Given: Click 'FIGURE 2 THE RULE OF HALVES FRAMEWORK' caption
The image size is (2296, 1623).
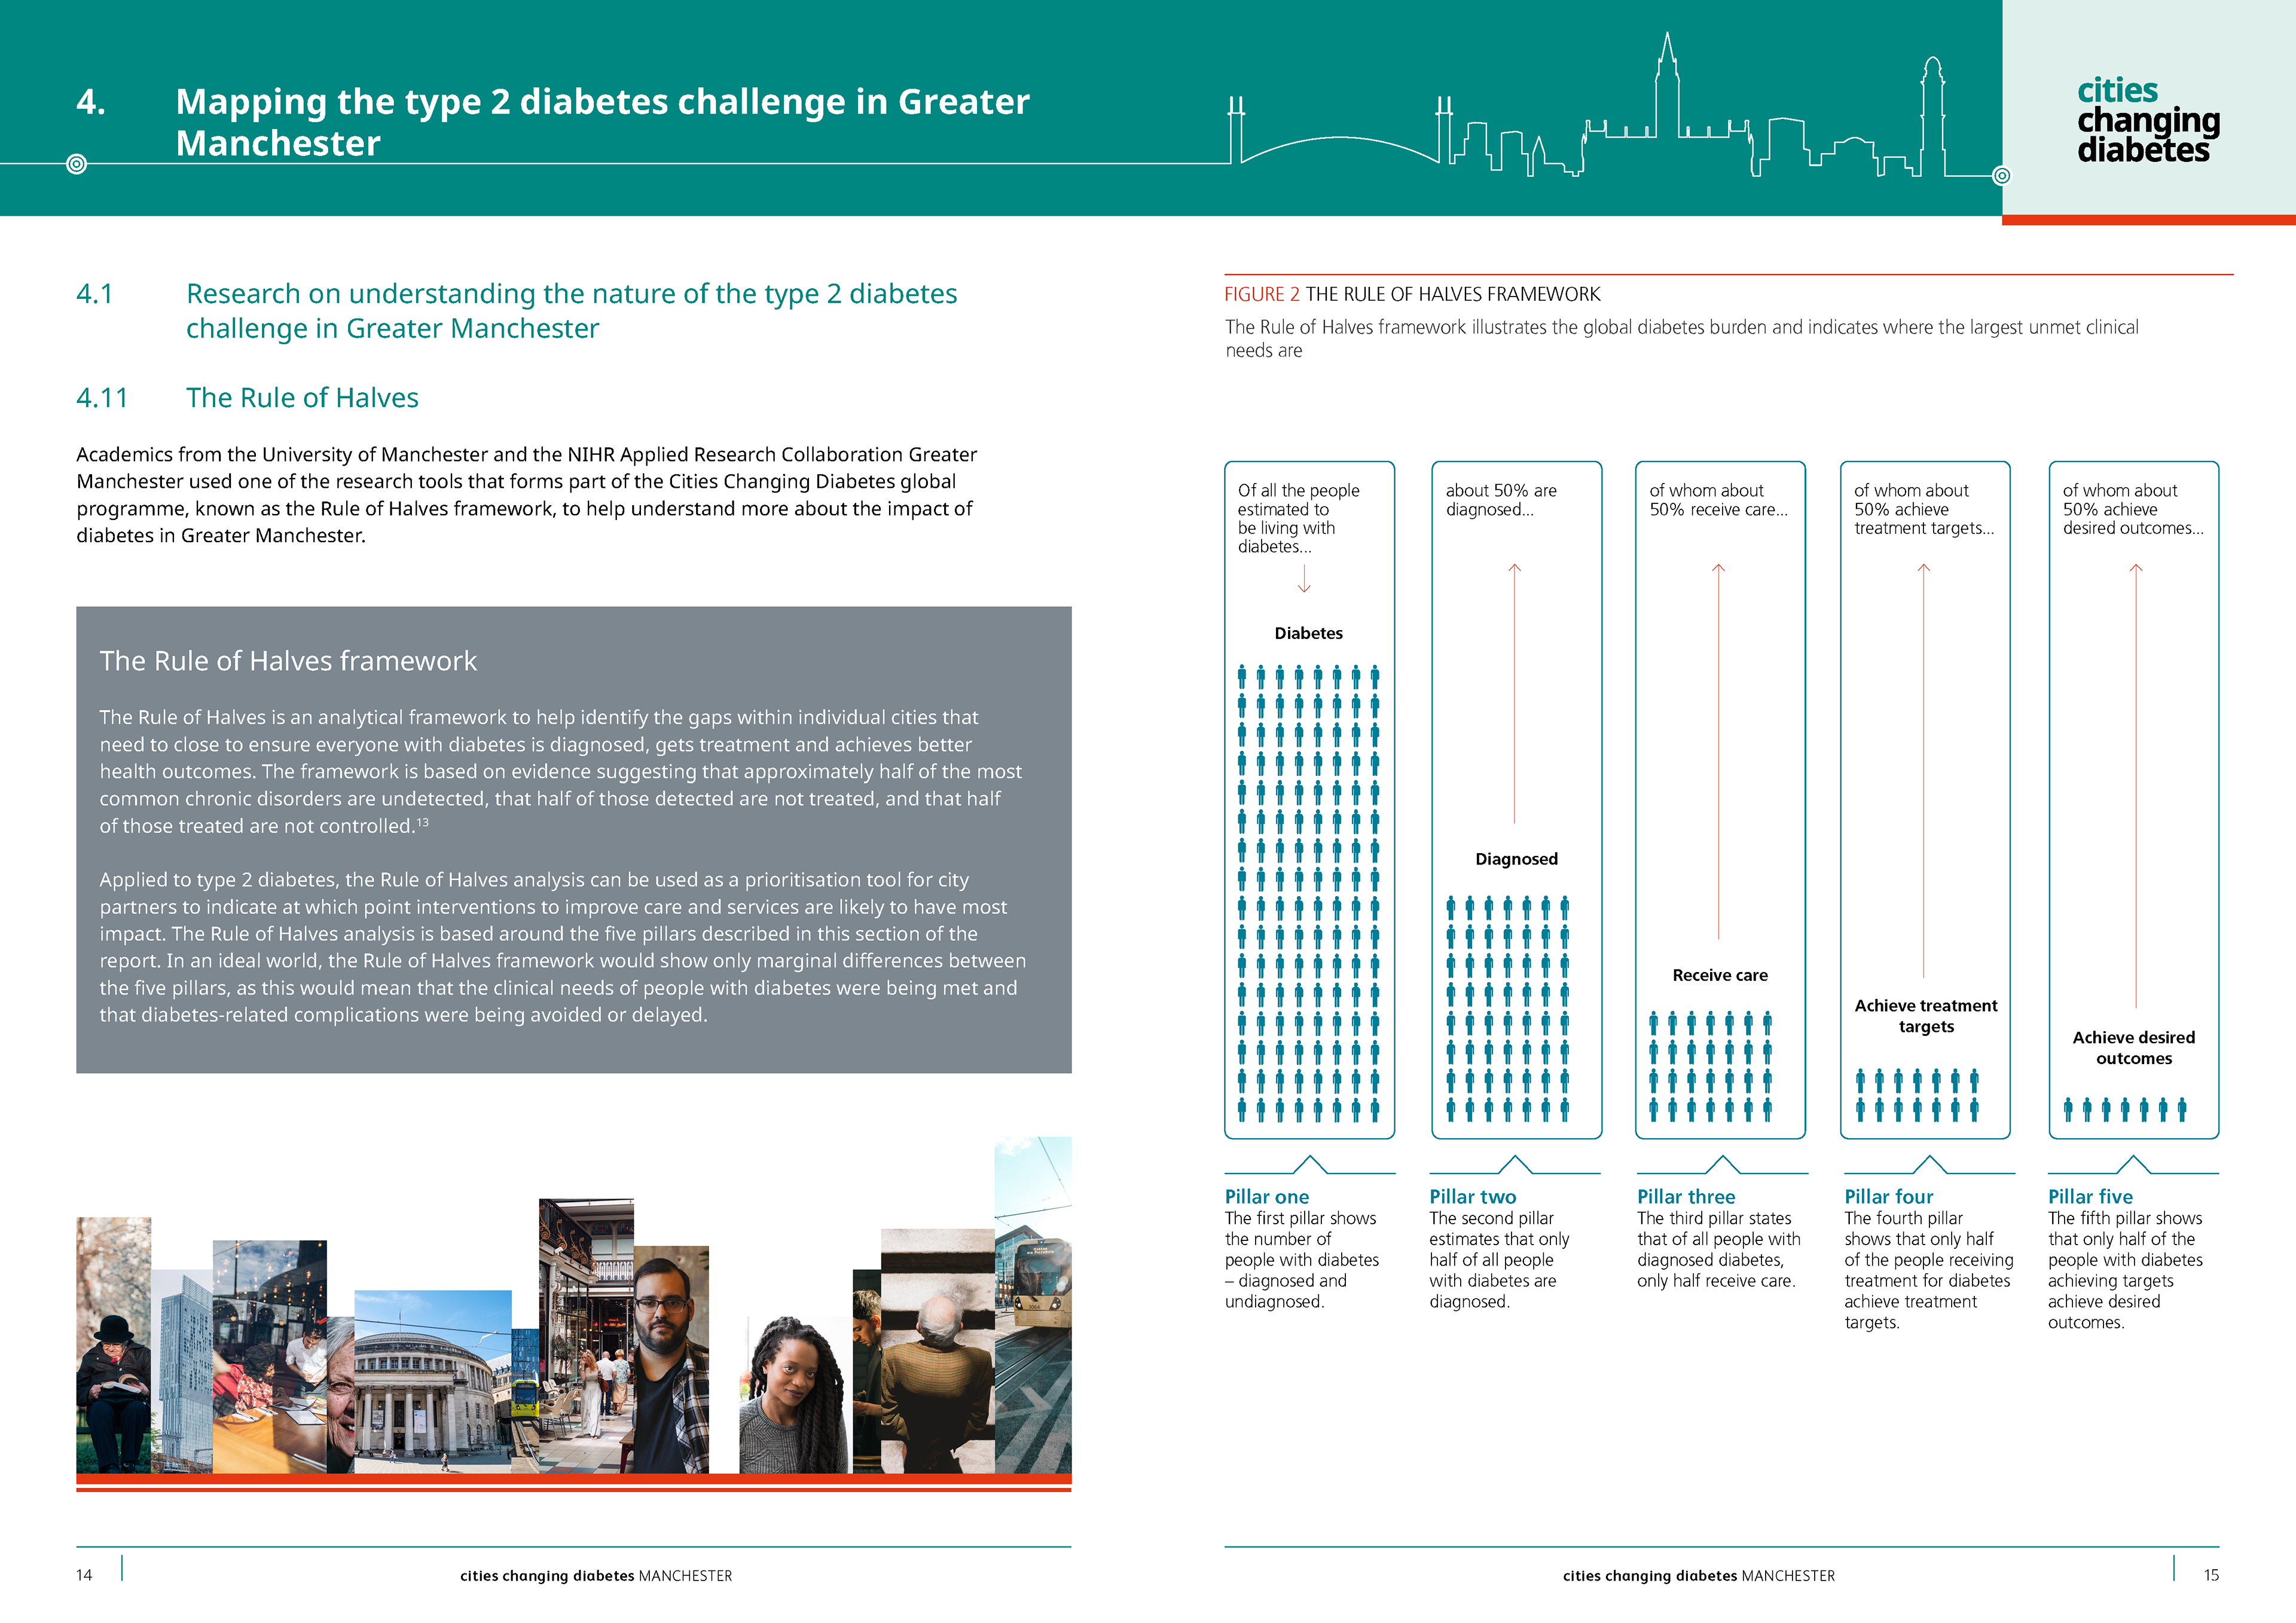Looking at the screenshot, I should tap(1412, 294).
